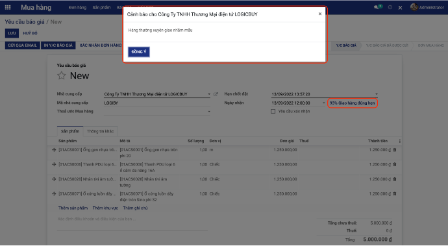Open the activities clock icon

390,7
